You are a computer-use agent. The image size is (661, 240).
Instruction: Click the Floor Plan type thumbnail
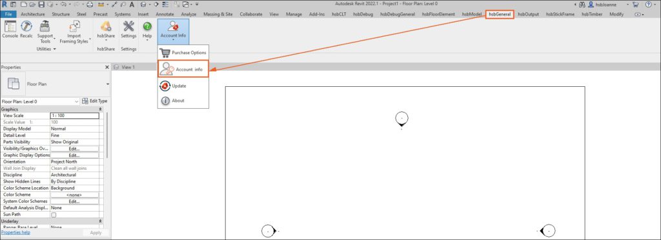coord(13,84)
